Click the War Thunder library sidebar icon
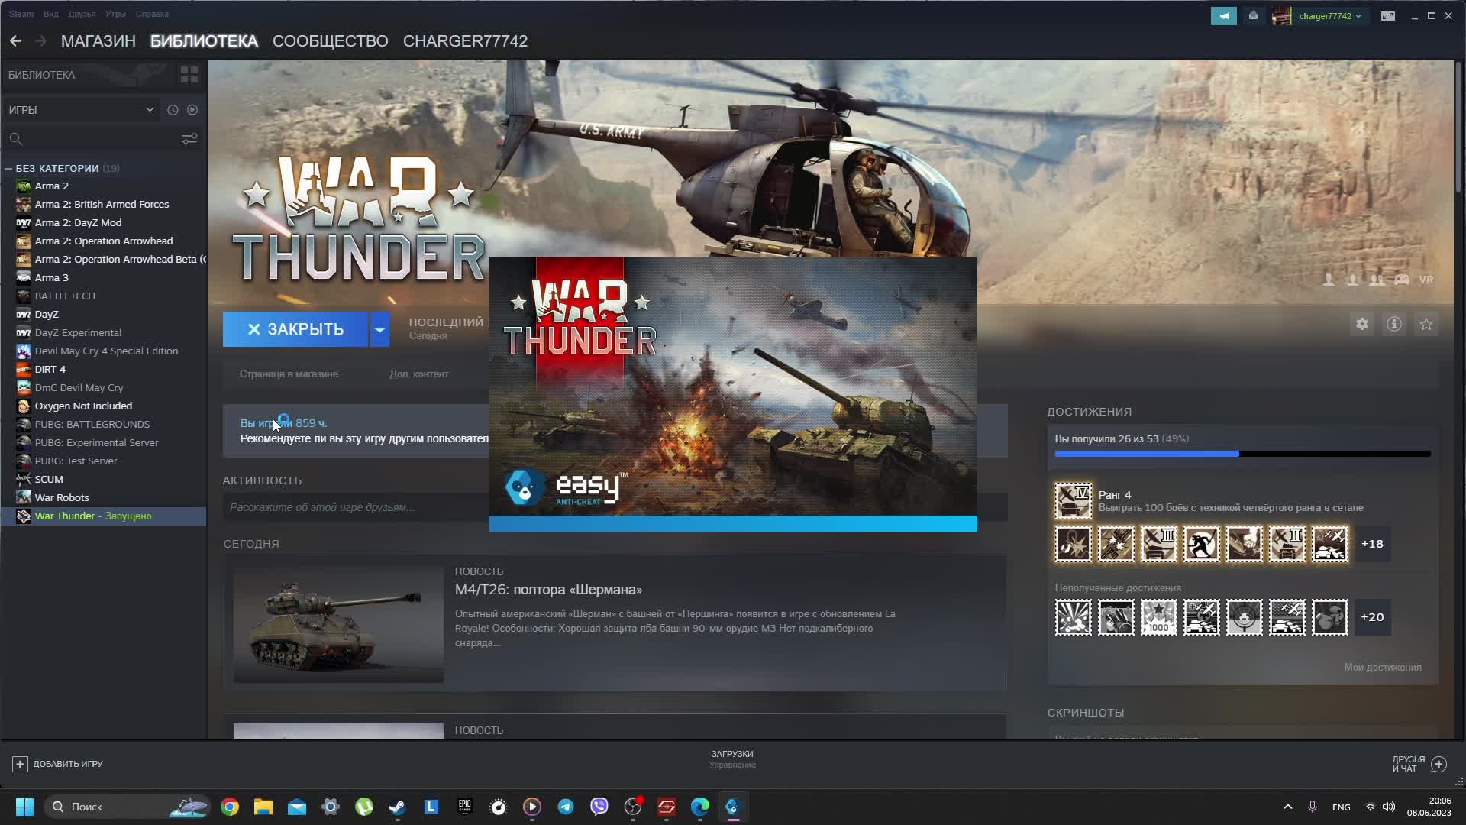This screenshot has height=825, width=1466. tap(23, 516)
